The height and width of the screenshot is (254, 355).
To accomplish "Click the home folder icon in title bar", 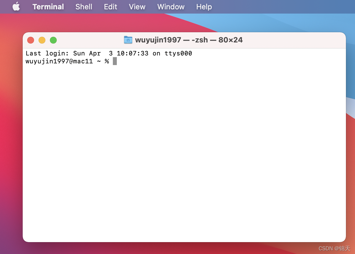I will click(128, 40).
